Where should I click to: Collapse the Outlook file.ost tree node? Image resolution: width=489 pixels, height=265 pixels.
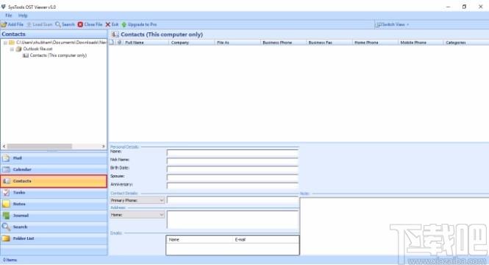12,49
